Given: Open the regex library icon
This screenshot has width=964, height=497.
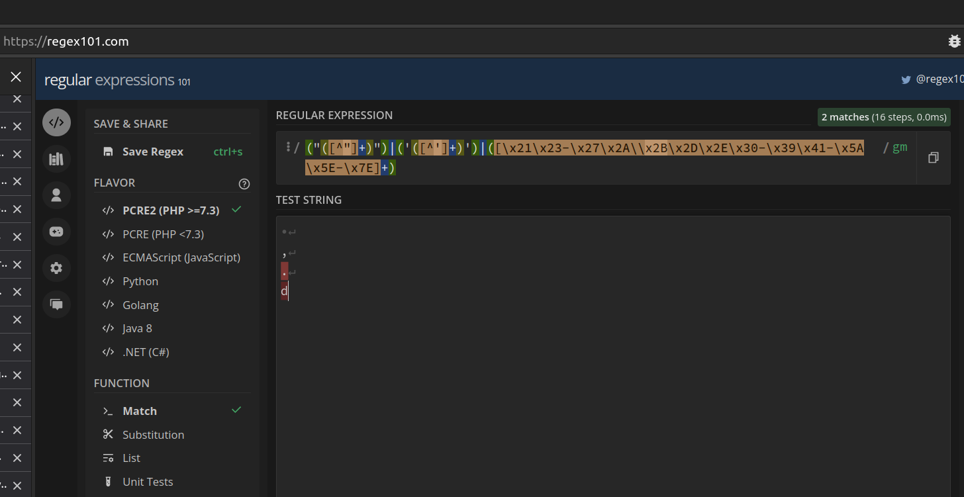Looking at the screenshot, I should [x=56, y=159].
